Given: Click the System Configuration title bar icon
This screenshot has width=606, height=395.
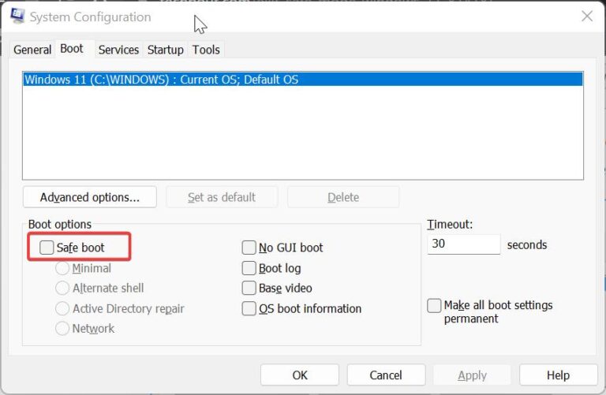Looking at the screenshot, I should coord(18,17).
